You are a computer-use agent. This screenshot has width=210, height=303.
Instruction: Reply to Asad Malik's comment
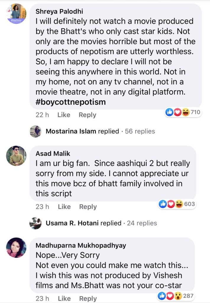(88, 207)
